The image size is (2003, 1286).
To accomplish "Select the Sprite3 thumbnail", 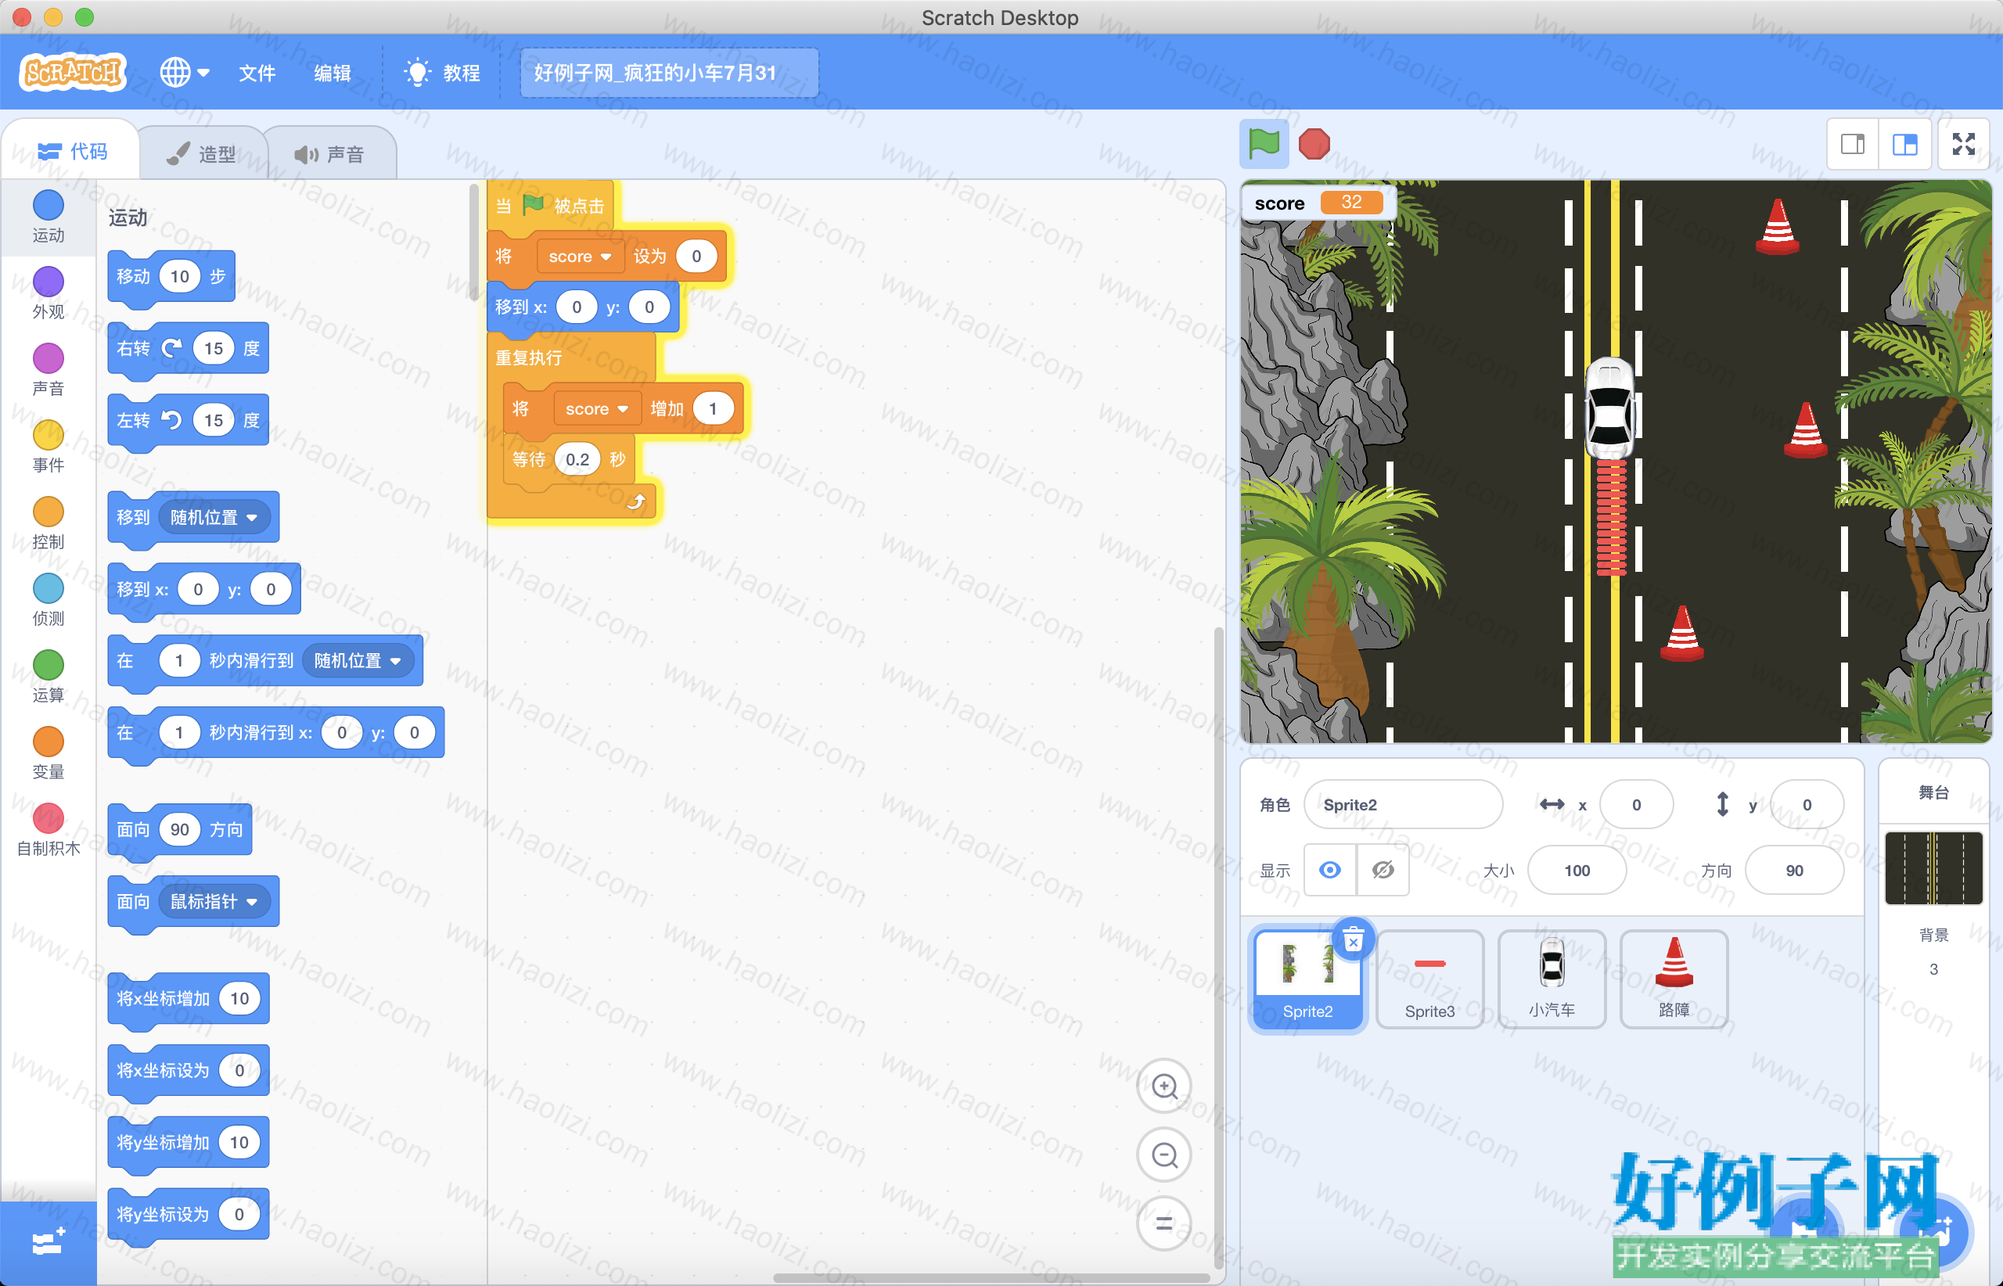I will 1430,979.
